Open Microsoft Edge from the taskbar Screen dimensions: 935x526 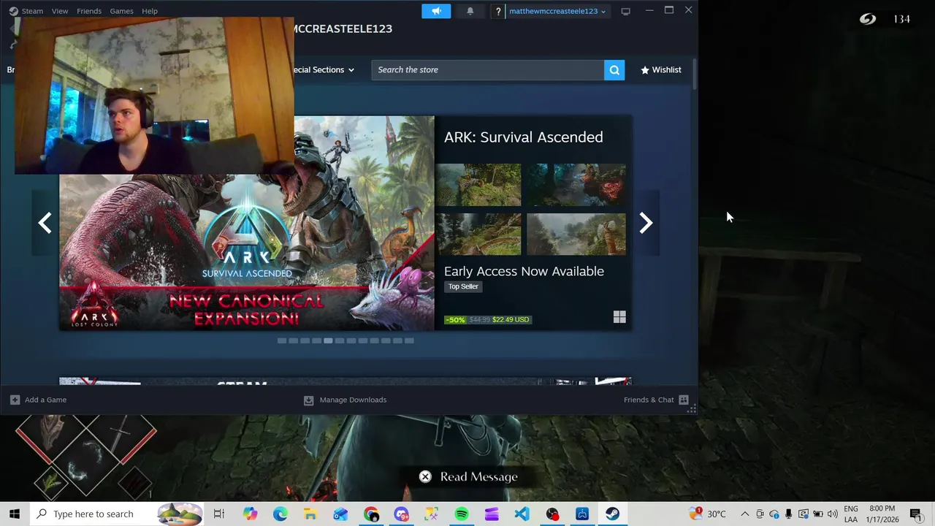pyautogui.click(x=280, y=514)
